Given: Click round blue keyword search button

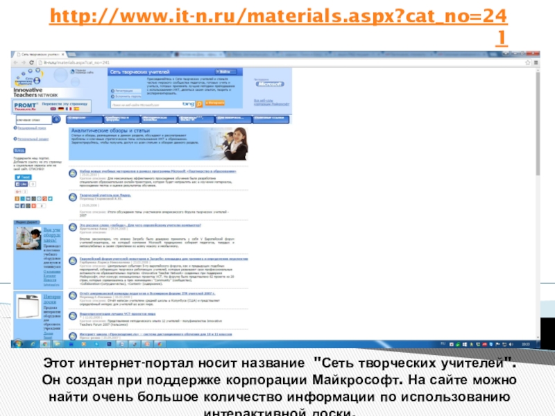Looking at the screenshot, I should click(56, 119).
